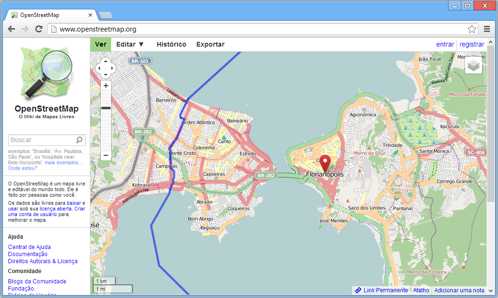Click the Trindade neighborhood label

pyautogui.click(x=393, y=145)
